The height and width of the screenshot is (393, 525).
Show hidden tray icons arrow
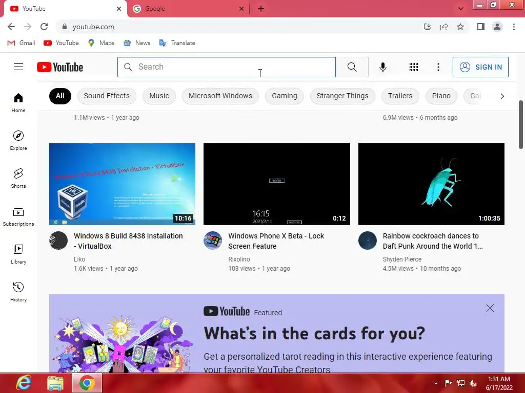(436, 383)
